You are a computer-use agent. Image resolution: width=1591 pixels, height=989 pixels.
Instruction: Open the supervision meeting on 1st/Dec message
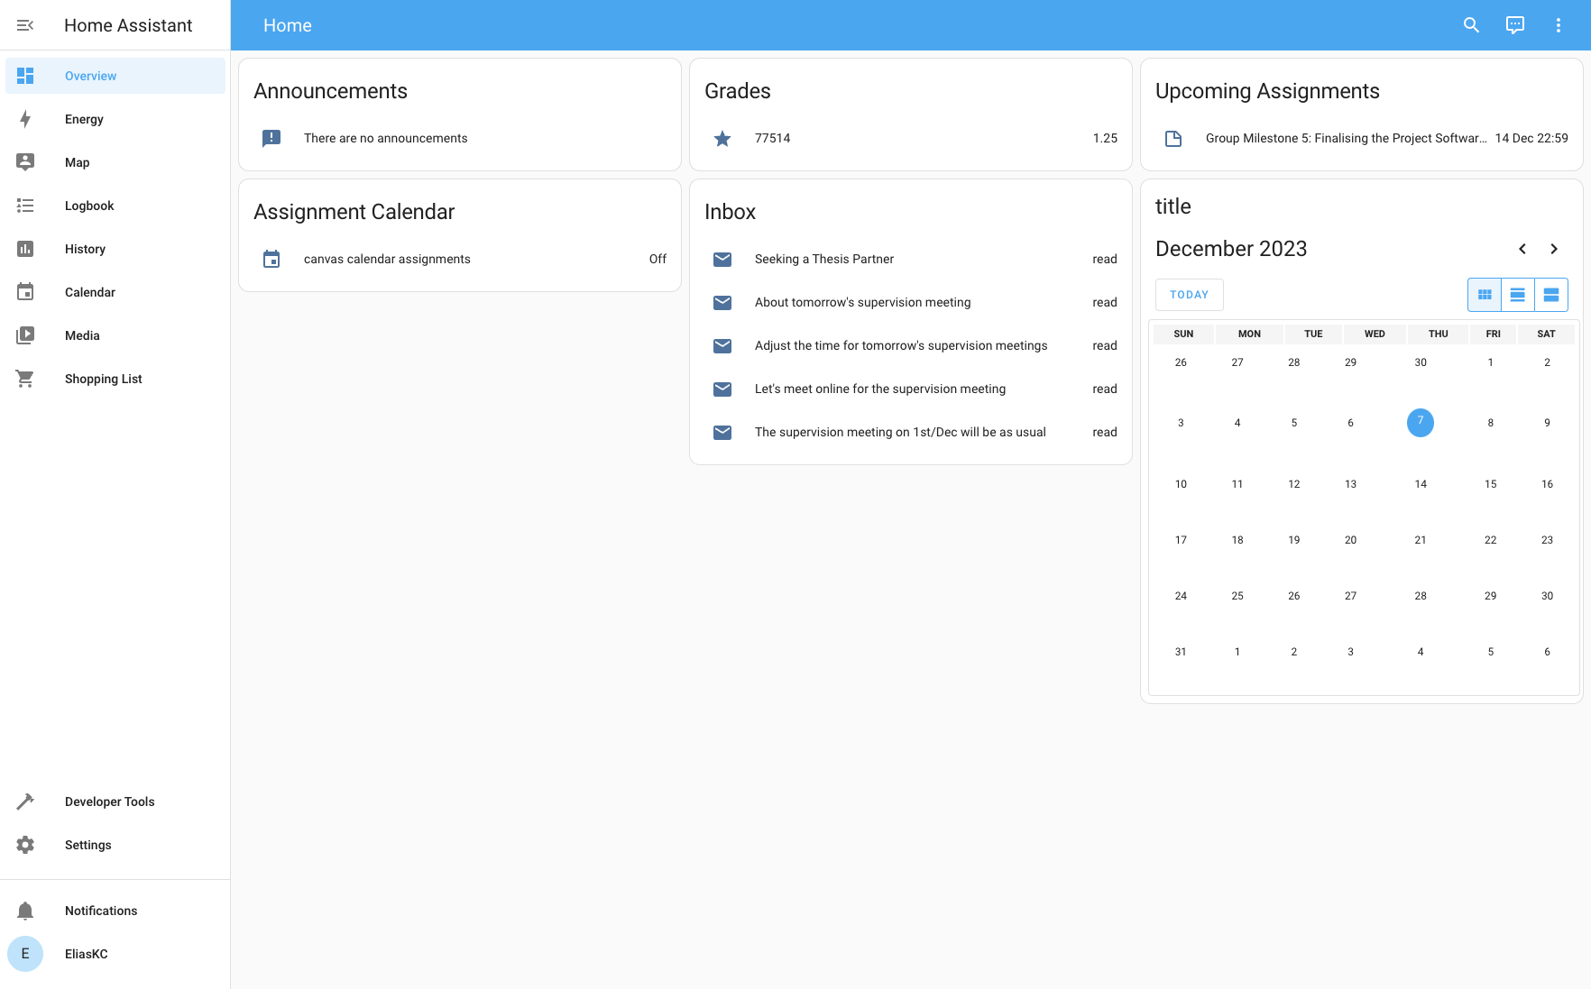point(911,432)
